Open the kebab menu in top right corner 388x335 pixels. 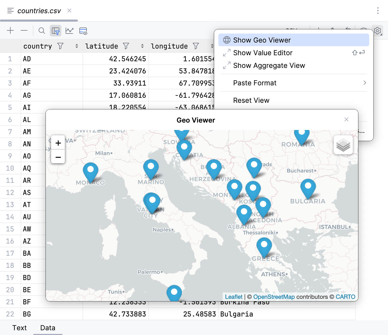[378, 11]
